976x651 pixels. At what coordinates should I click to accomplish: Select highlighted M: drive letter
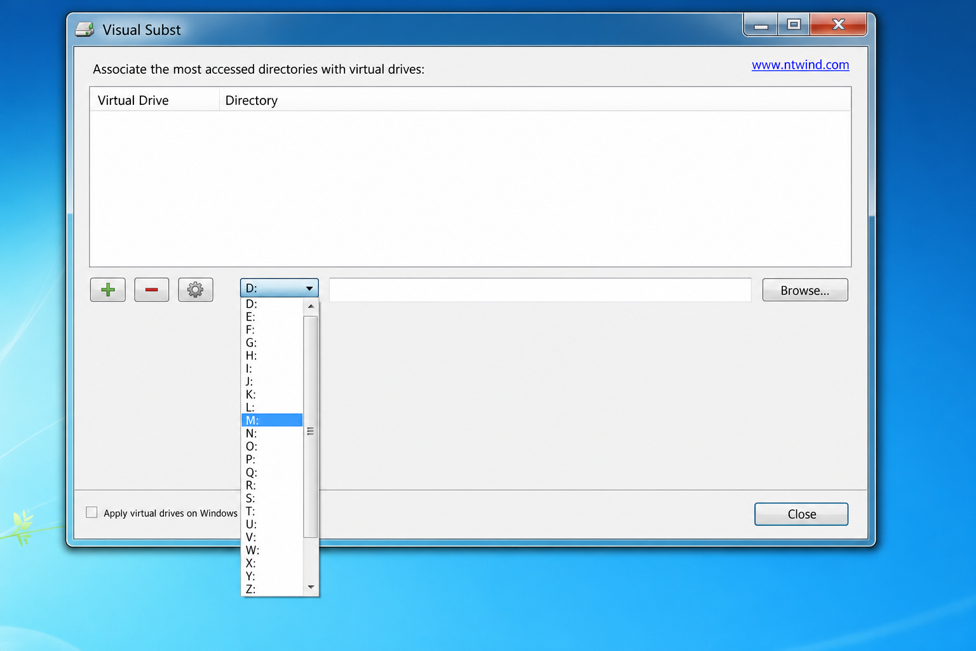click(x=272, y=420)
